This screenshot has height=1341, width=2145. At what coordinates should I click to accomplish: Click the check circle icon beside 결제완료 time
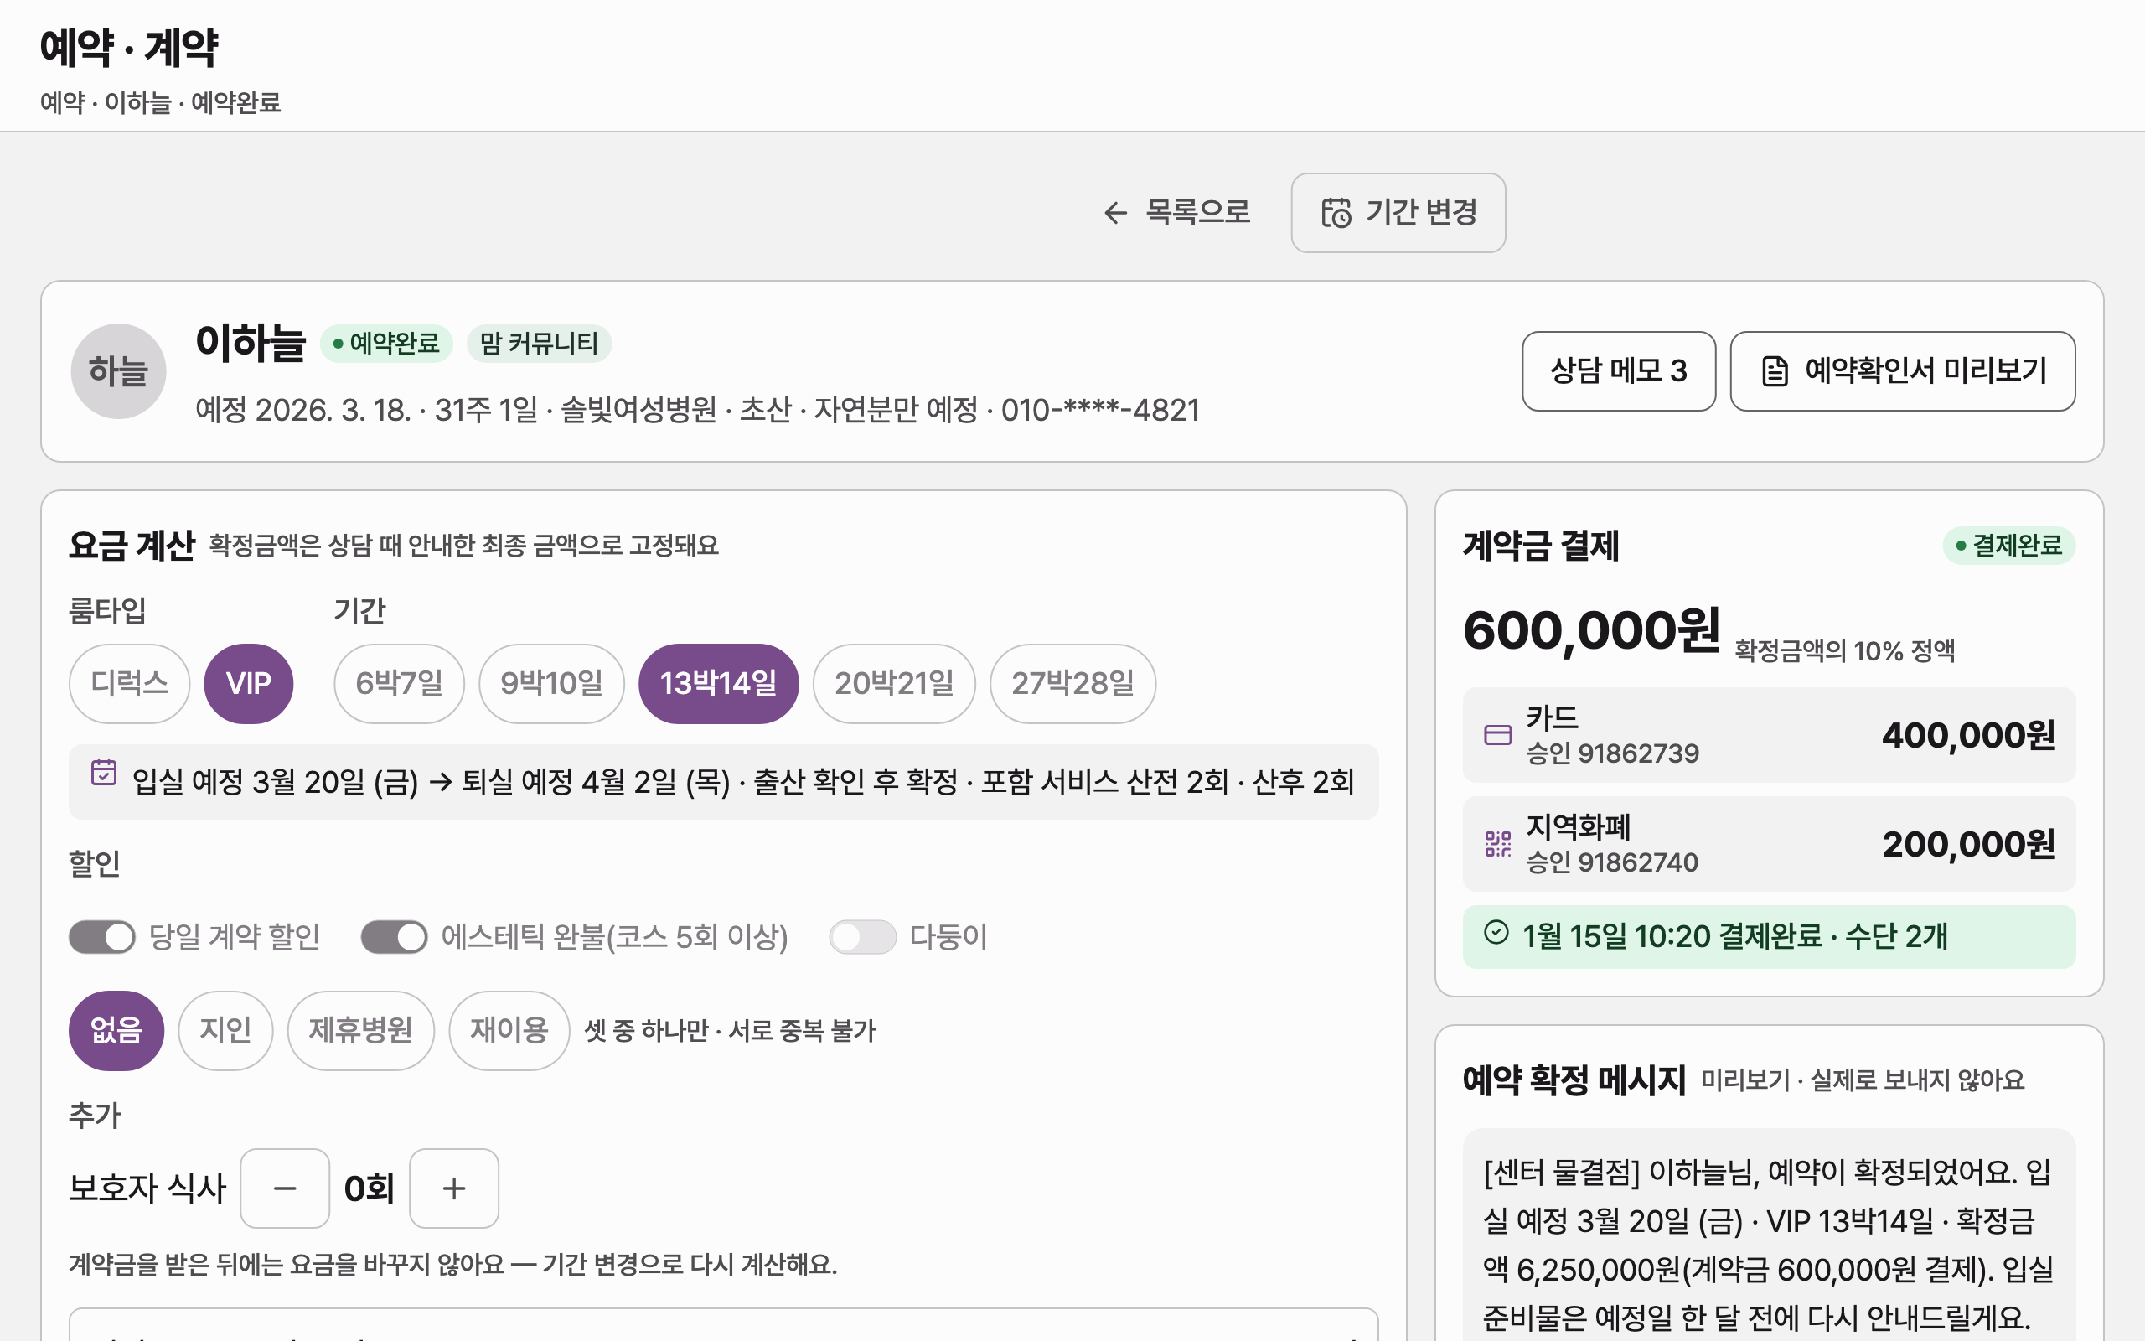[1496, 932]
